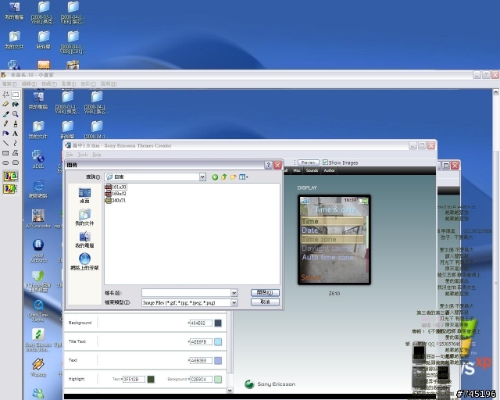
Task: Switch to the Author tab
Action: [329, 170]
